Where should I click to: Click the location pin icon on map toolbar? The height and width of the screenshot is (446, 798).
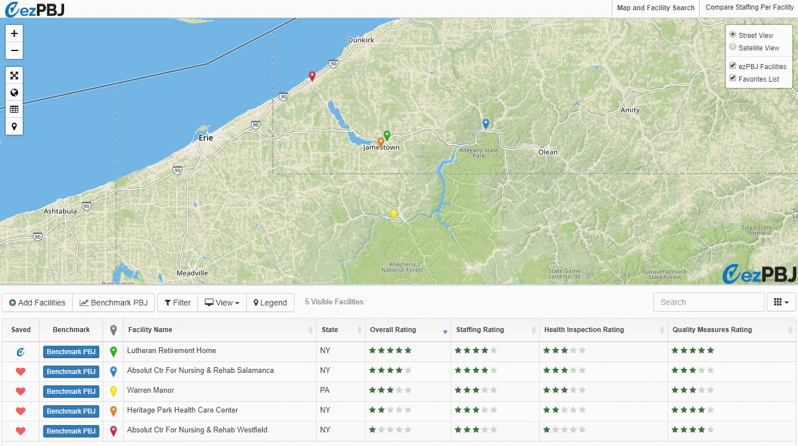point(14,126)
